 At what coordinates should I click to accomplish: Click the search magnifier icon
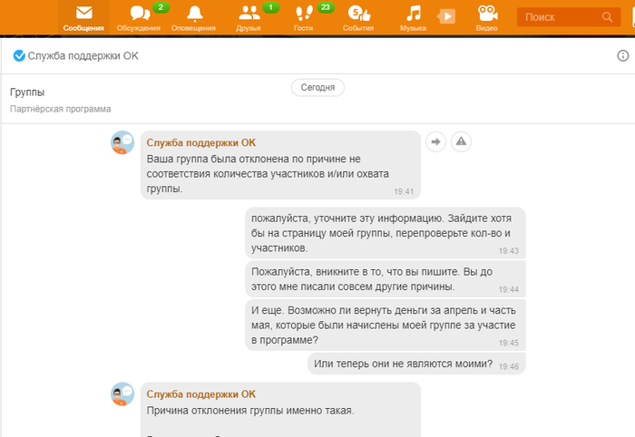tap(607, 17)
